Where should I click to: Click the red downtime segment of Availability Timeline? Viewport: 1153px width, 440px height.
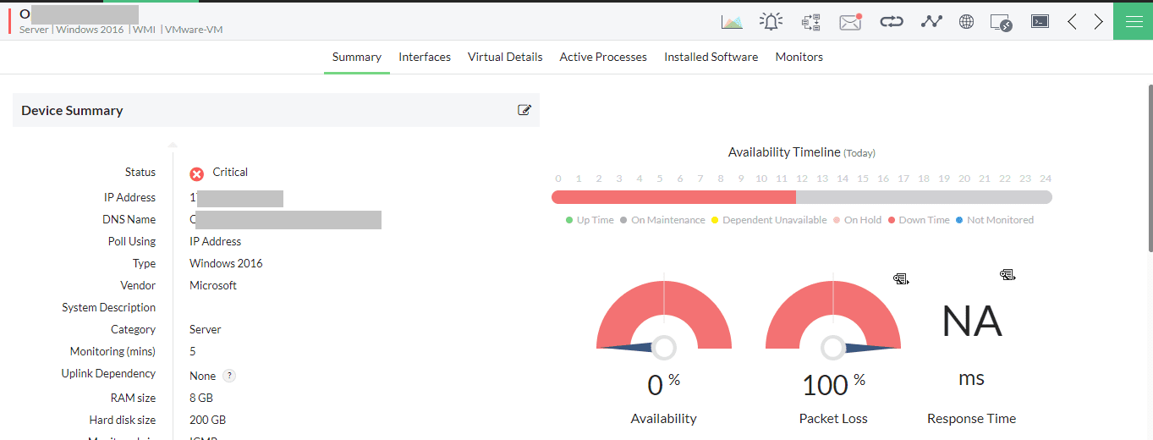(x=673, y=197)
